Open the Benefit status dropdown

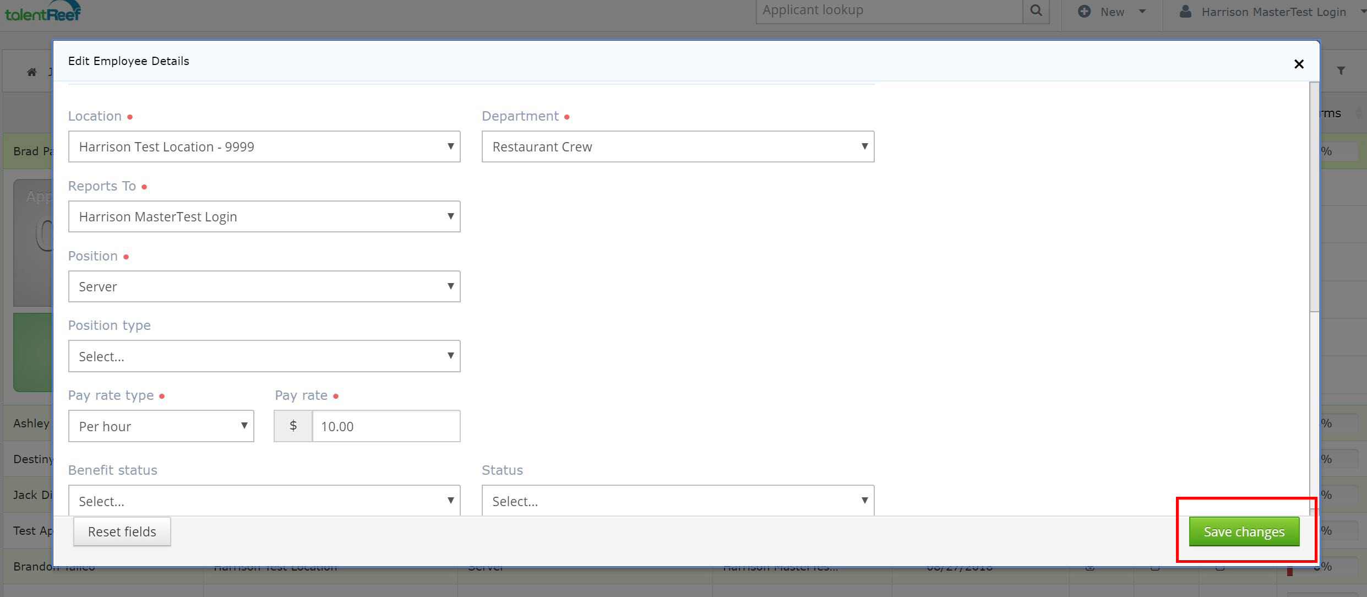pos(264,500)
